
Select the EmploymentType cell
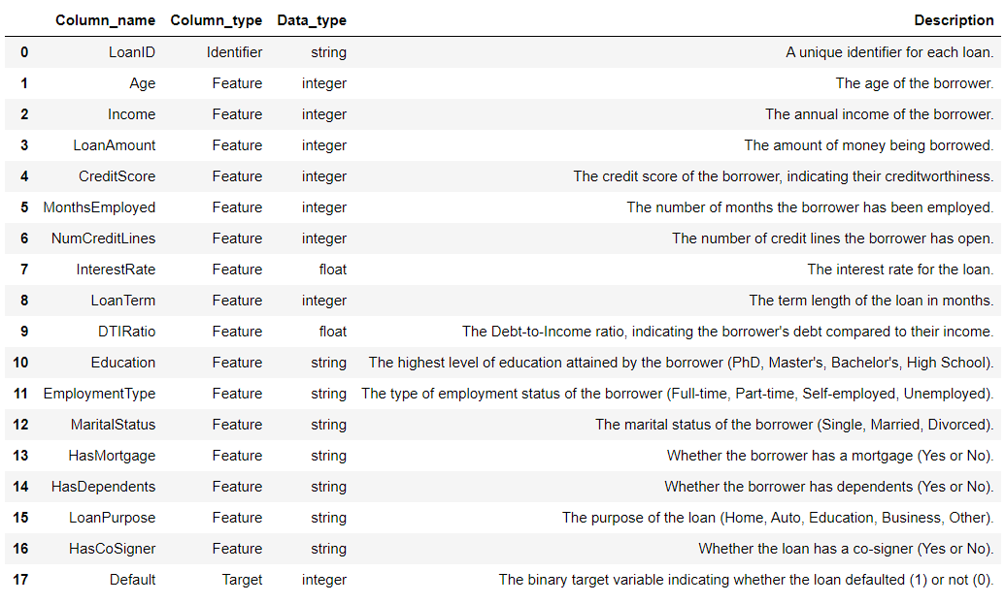tap(99, 394)
